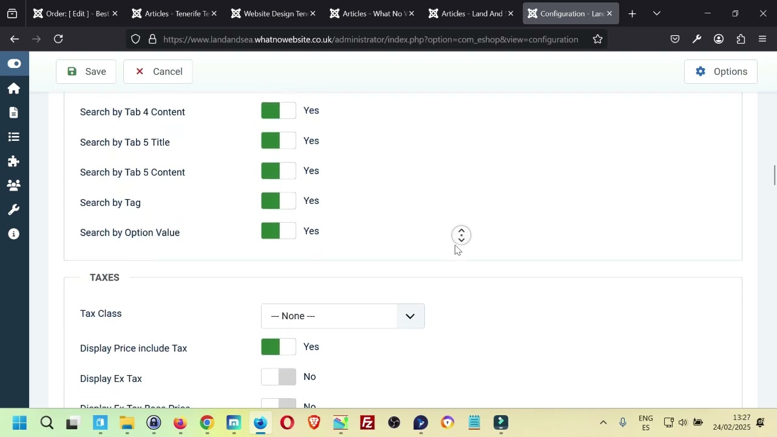Click the Search by Tag label
The width and height of the screenshot is (777, 437).
pos(110,203)
